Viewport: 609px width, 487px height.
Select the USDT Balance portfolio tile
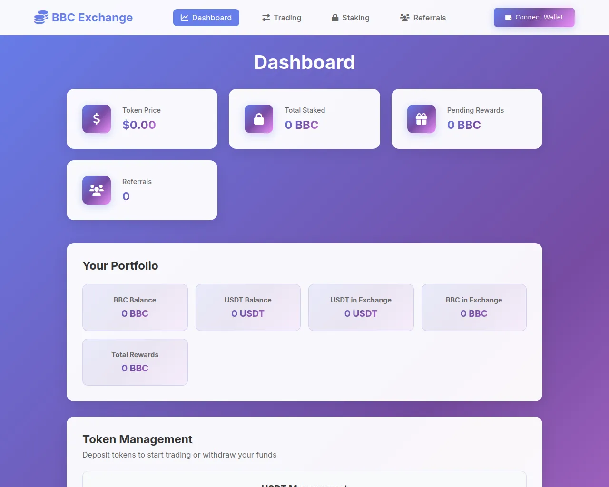248,307
